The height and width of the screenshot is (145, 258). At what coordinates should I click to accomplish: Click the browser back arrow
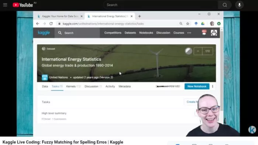click(38, 24)
